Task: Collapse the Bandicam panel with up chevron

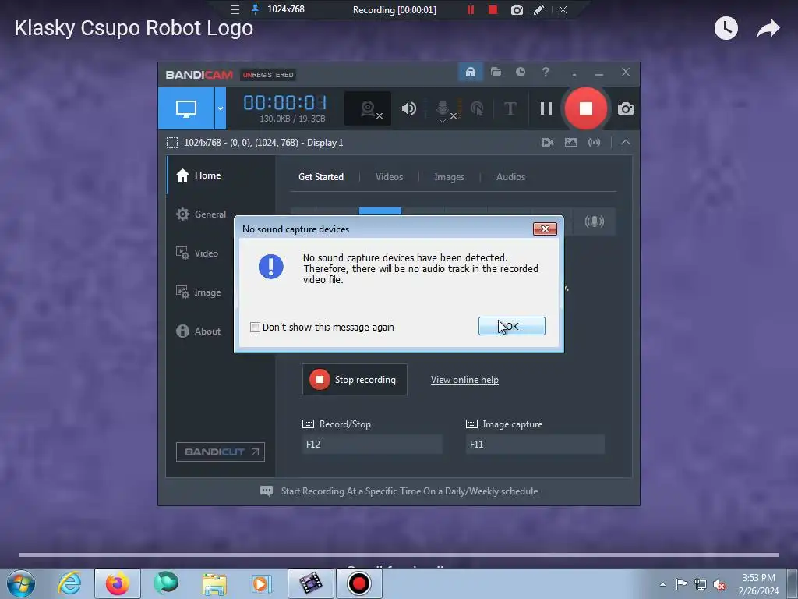Action: [626, 143]
